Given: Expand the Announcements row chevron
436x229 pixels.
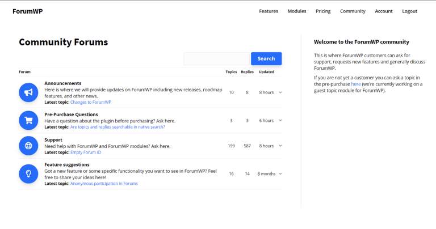Looking at the screenshot, I should [280, 92].
